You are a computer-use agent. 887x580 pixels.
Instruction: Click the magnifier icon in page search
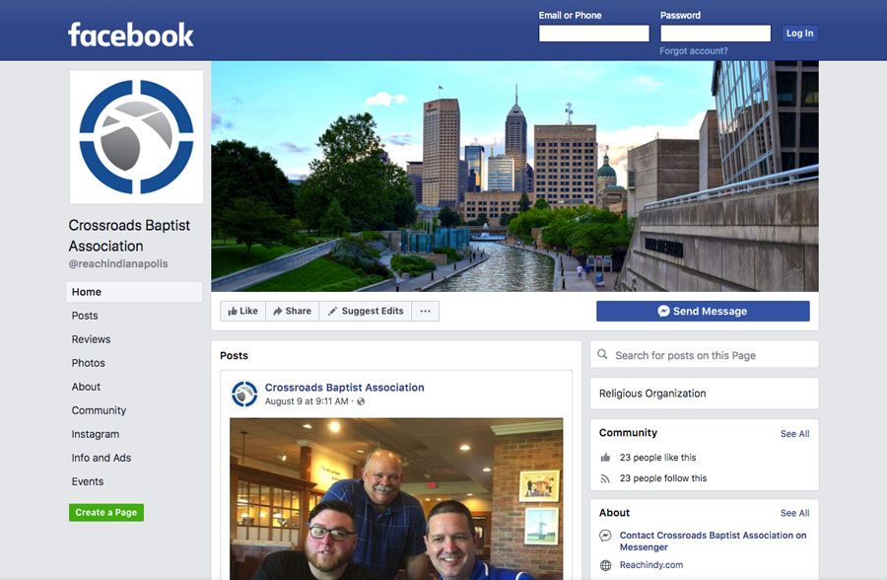603,355
